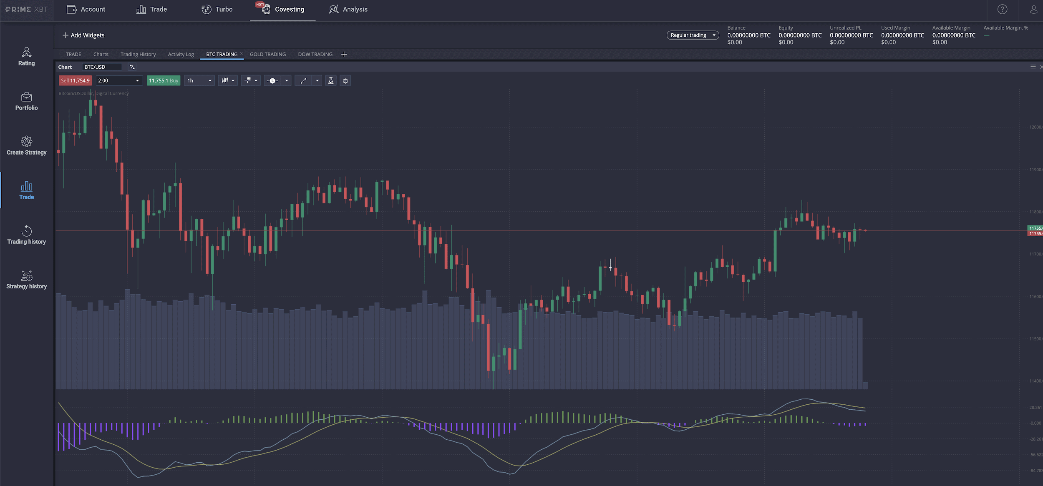Open the Analysis top menu

[x=348, y=10]
